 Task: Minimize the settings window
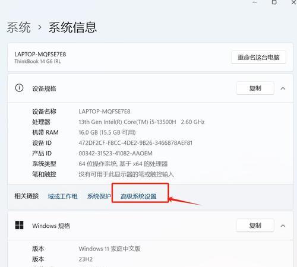[255, 2]
